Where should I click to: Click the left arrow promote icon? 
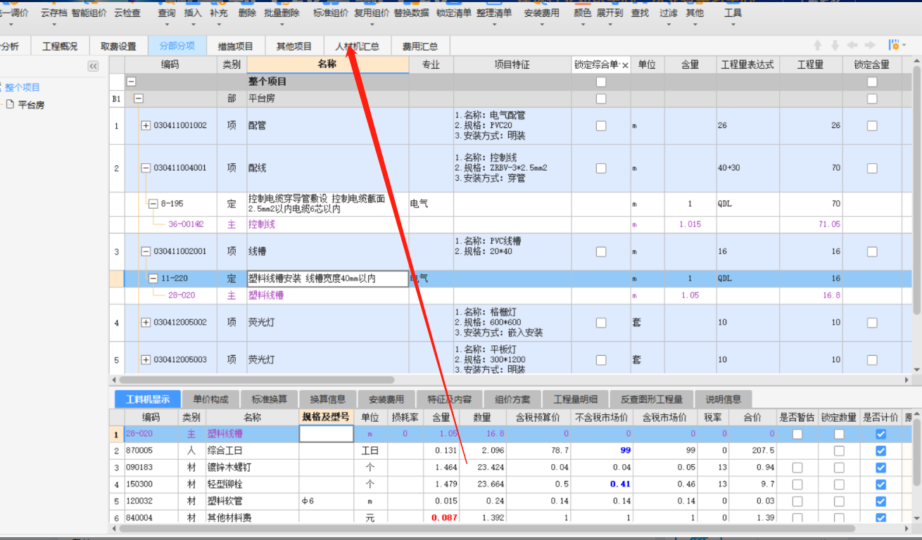852,46
